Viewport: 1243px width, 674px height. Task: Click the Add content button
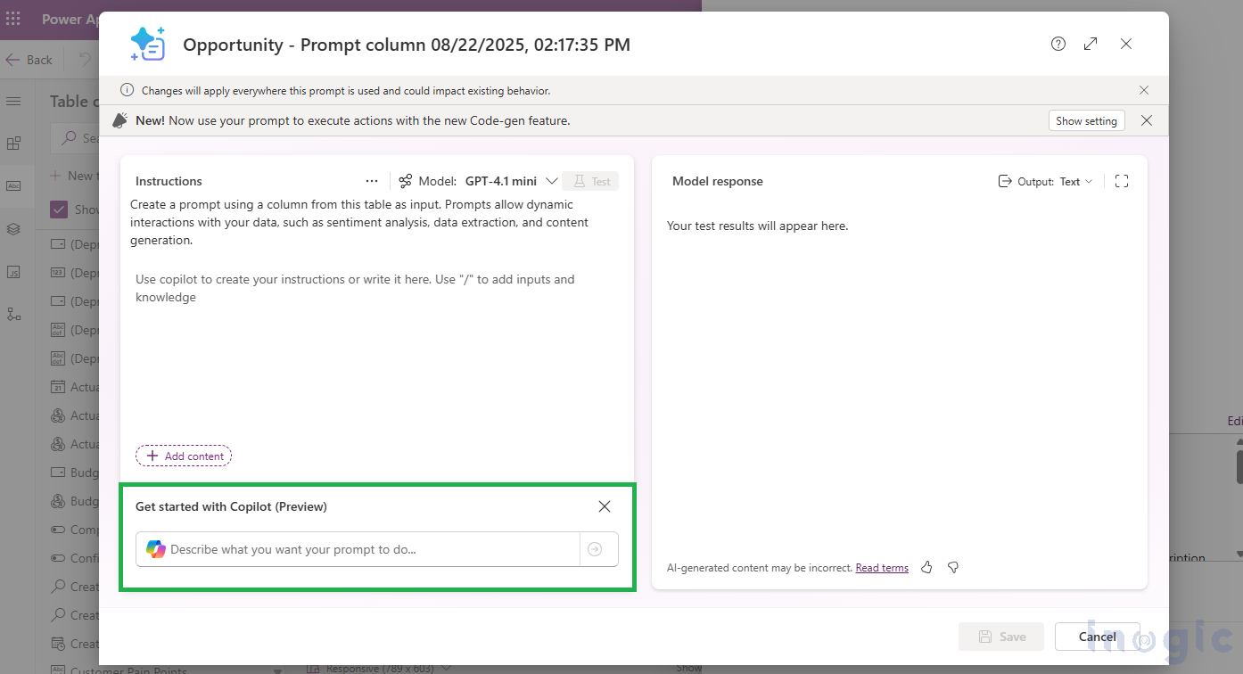coord(184,456)
